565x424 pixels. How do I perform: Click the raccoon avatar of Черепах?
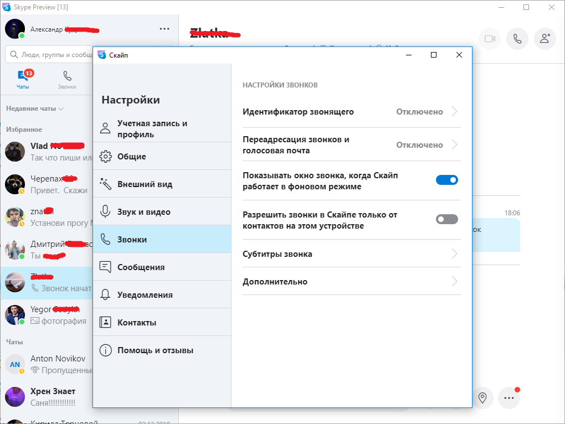point(15,184)
